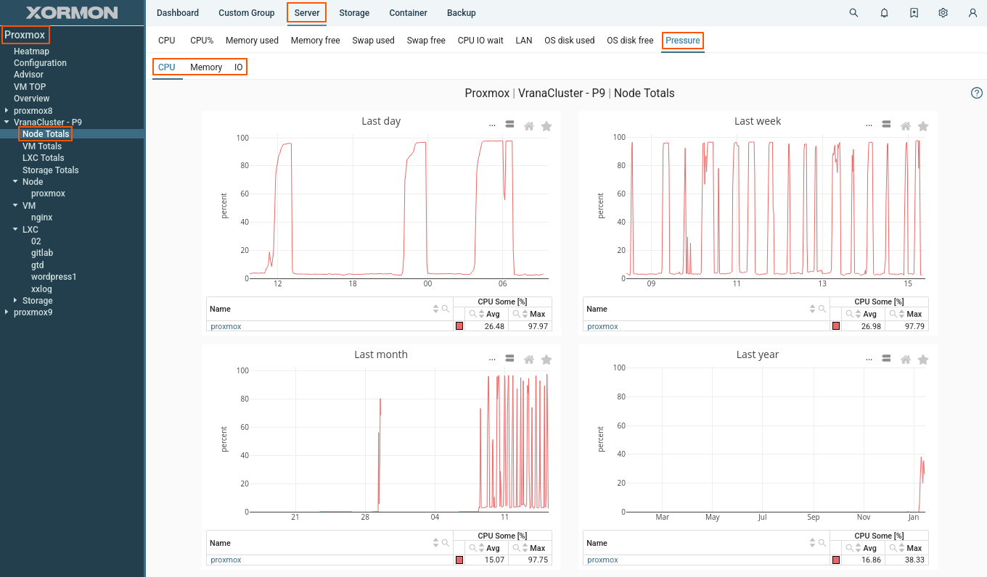Open the user profile icon
987x577 pixels.
(x=972, y=13)
